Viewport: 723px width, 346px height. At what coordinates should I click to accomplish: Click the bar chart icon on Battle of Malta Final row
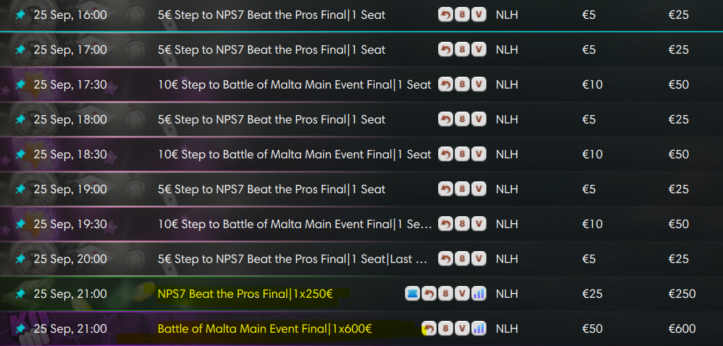tap(479, 329)
